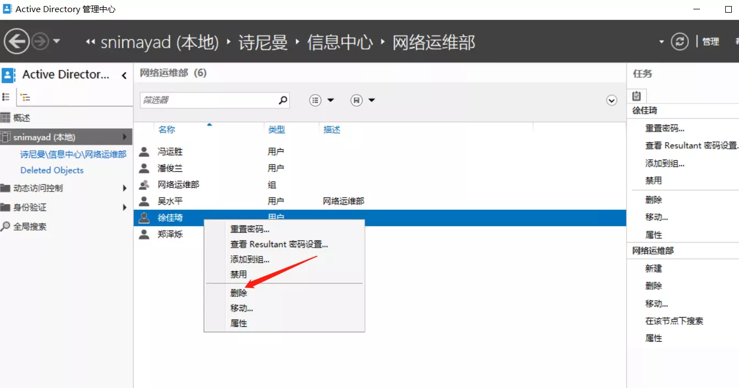Sort list by 类型 column header
Screen dimensions: 739x388
276,130
